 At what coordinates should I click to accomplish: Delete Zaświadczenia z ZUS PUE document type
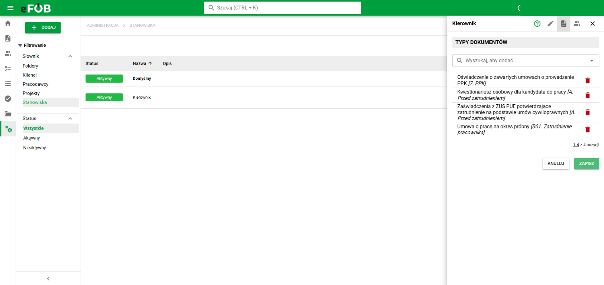[588, 112]
